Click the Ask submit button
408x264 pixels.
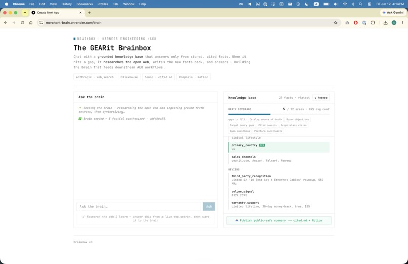pyautogui.click(x=209, y=206)
